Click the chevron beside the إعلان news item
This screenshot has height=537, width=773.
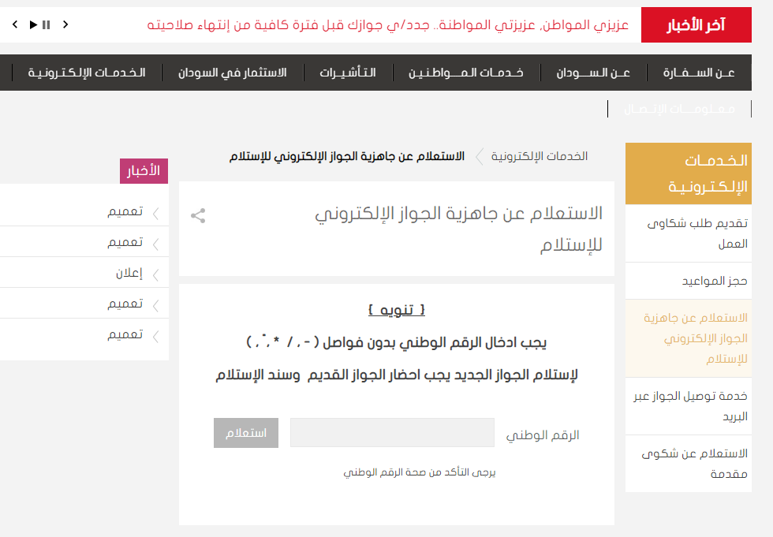click(x=155, y=274)
